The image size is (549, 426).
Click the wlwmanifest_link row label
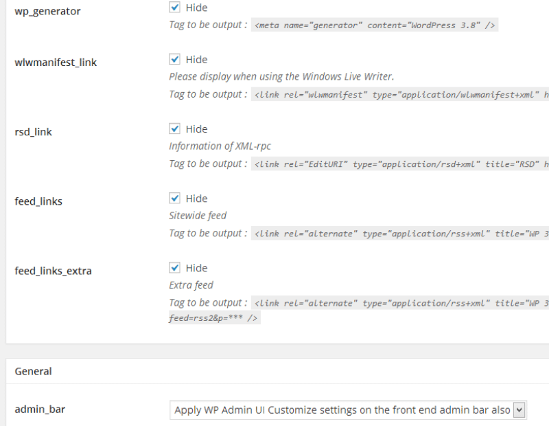(x=56, y=63)
